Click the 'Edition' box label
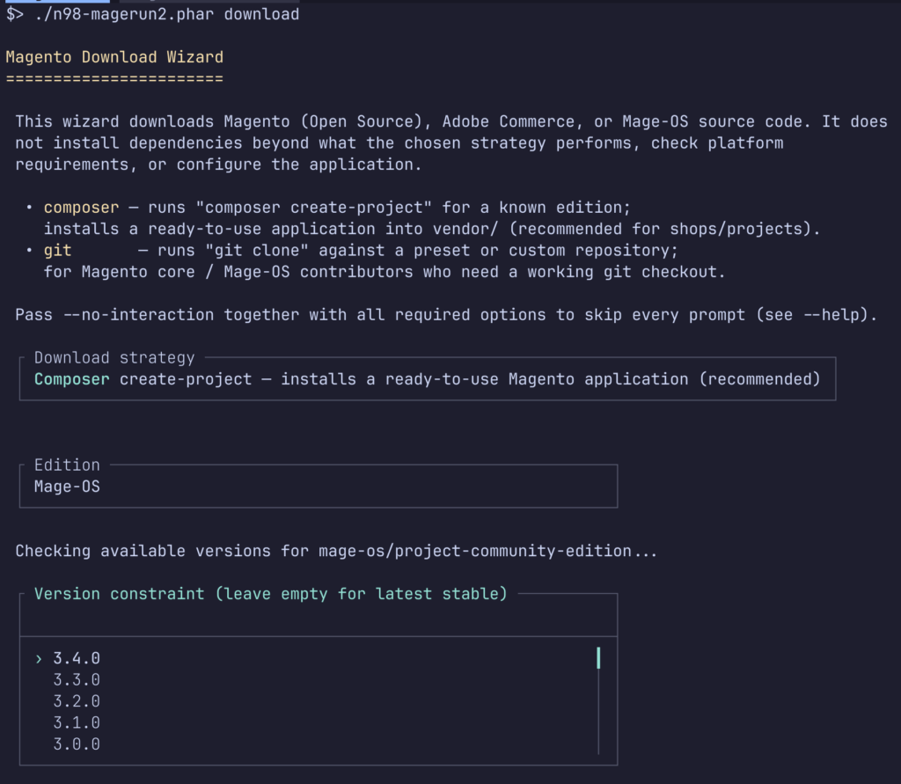901x784 pixels. point(67,465)
